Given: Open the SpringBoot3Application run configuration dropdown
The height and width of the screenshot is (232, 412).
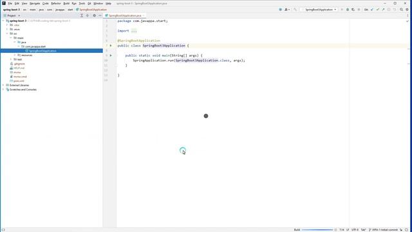Looking at the screenshot, I should pyautogui.click(x=319, y=10).
